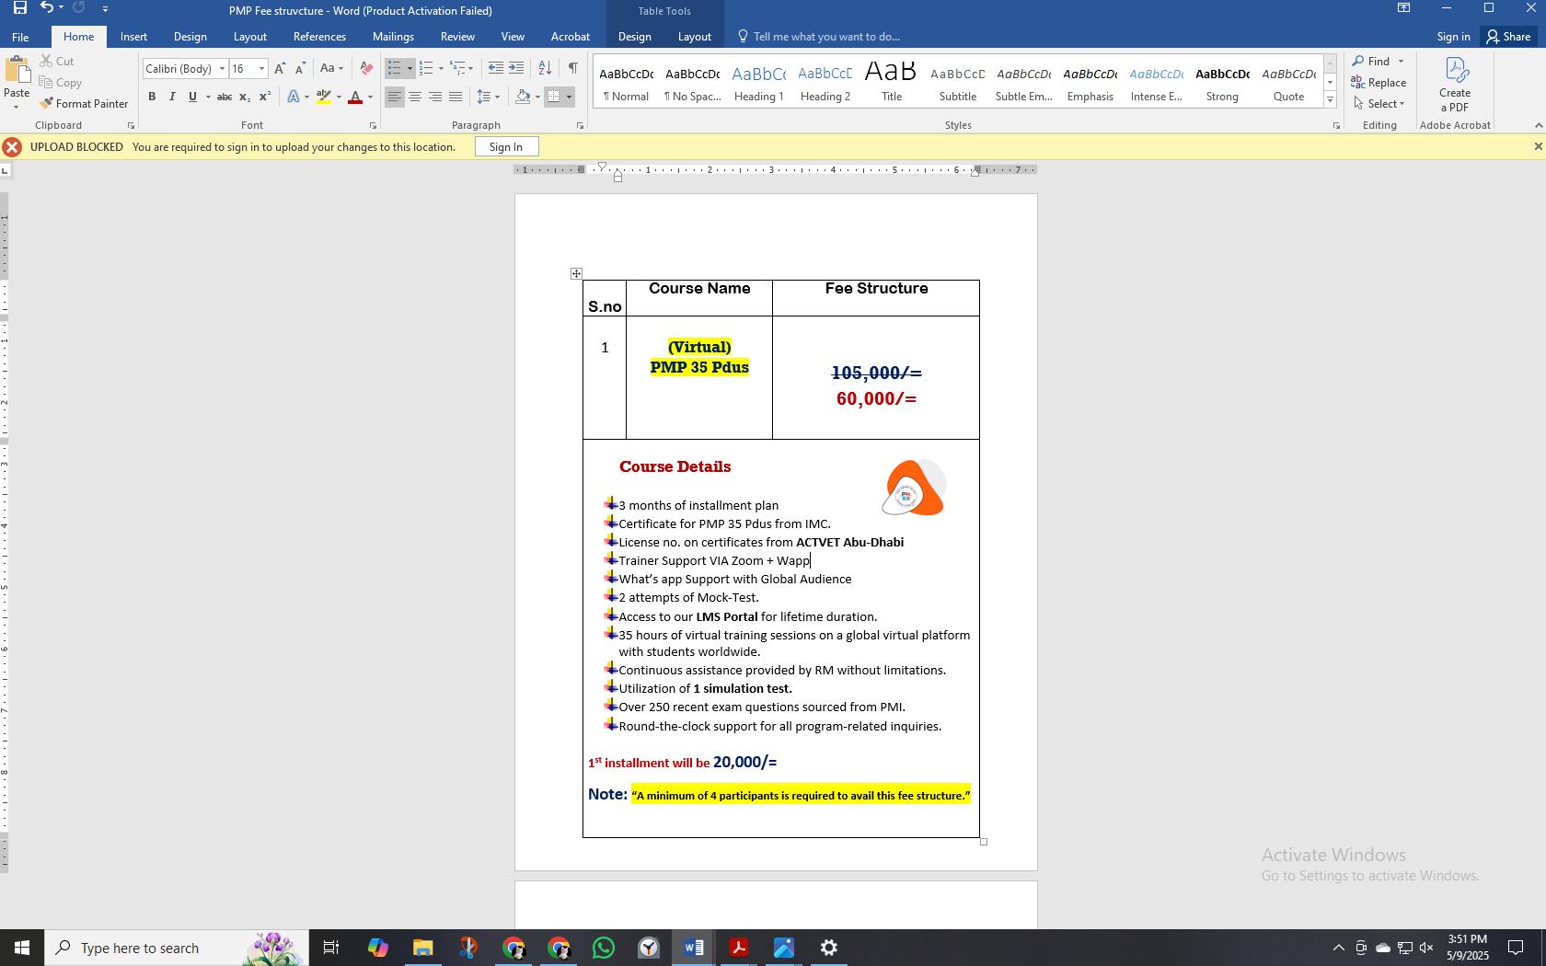This screenshot has height=966, width=1546.
Task: Select the Format Painter tool
Action: click(x=84, y=103)
